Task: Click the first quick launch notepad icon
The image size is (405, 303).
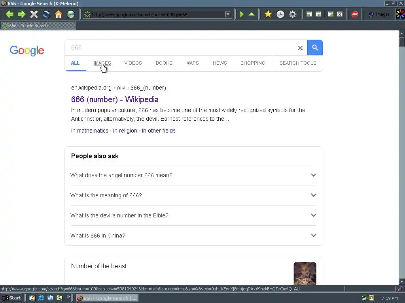Action: tap(32, 298)
